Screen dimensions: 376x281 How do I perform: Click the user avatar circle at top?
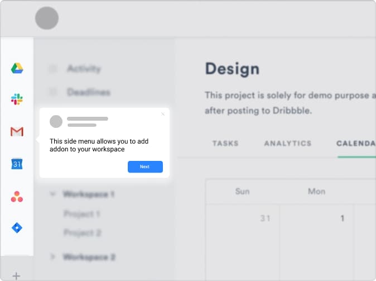click(x=47, y=18)
